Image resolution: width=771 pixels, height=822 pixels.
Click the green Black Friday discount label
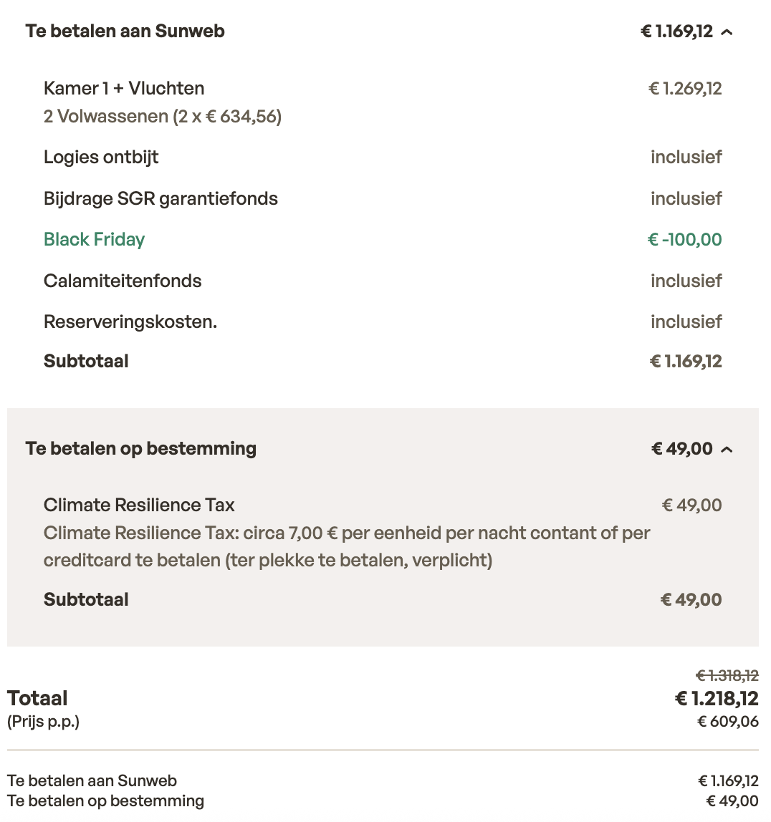tap(94, 239)
